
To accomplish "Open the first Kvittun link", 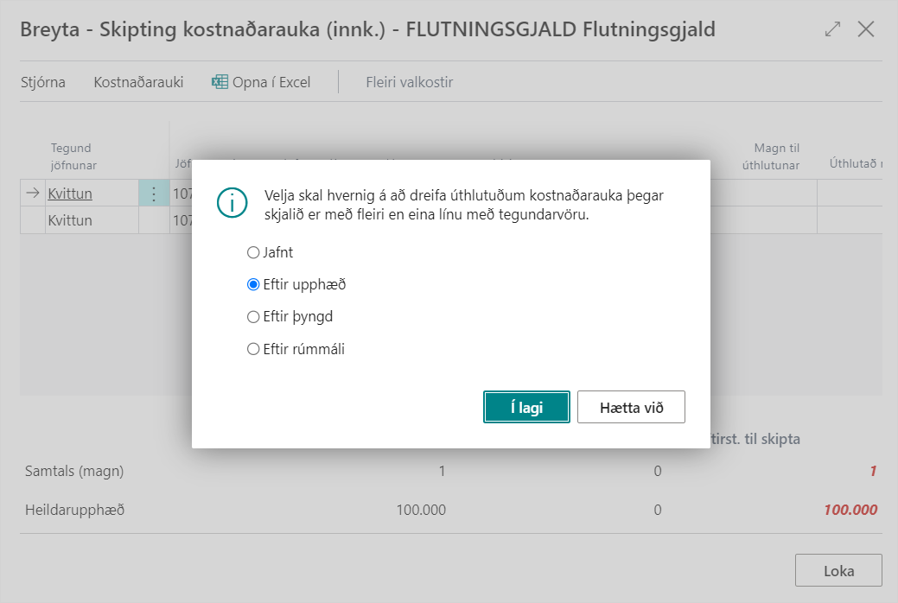I will point(70,194).
